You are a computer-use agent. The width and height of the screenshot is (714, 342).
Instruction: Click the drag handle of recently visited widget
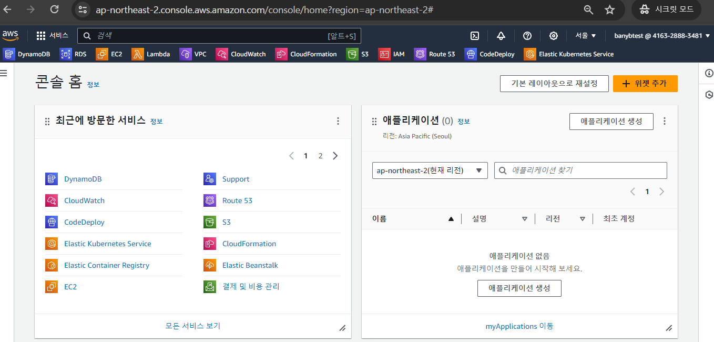47,122
